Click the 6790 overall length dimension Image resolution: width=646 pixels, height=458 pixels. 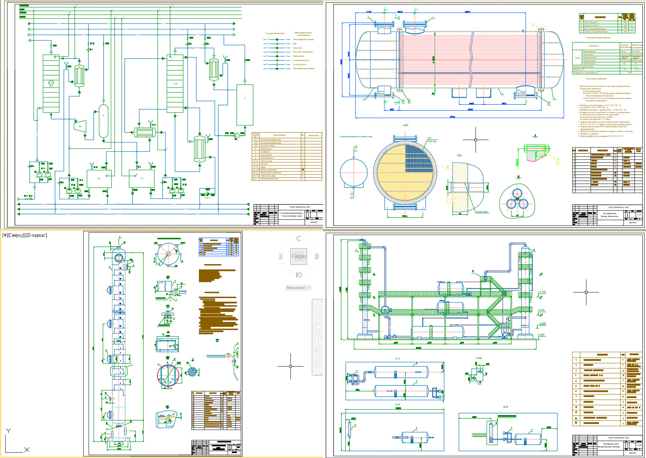[452, 117]
